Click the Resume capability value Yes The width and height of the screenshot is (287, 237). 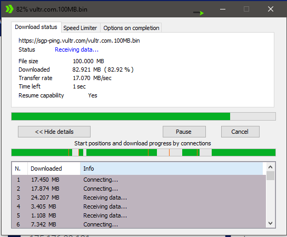click(x=93, y=95)
